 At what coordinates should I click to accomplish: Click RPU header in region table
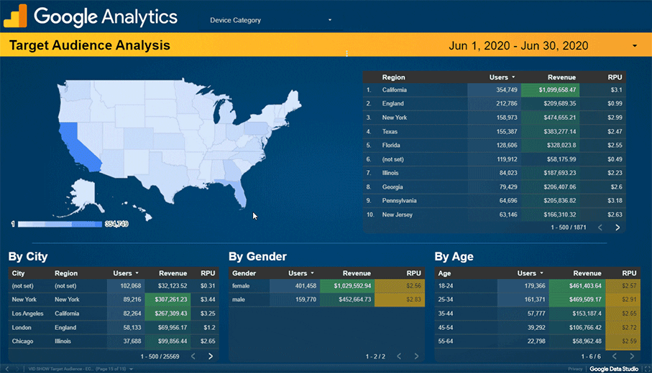615,77
